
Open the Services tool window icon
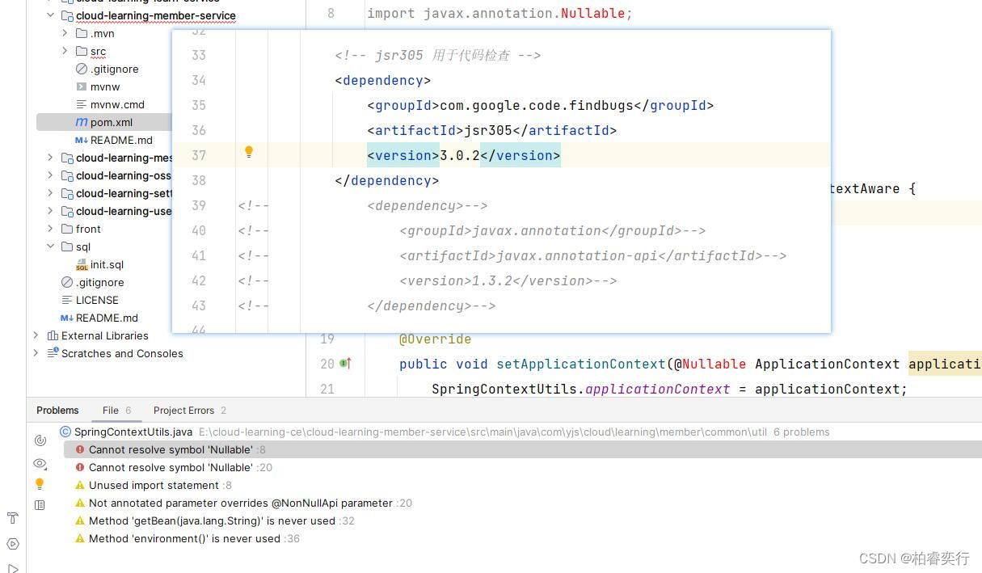[x=12, y=544]
